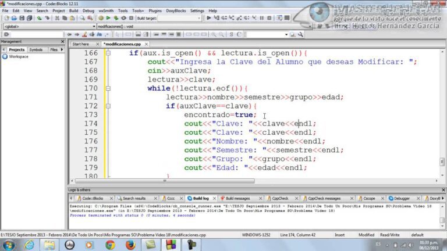Click the Break debugger pause icon
The height and width of the screenshot is (251, 447).
click(x=262, y=18)
